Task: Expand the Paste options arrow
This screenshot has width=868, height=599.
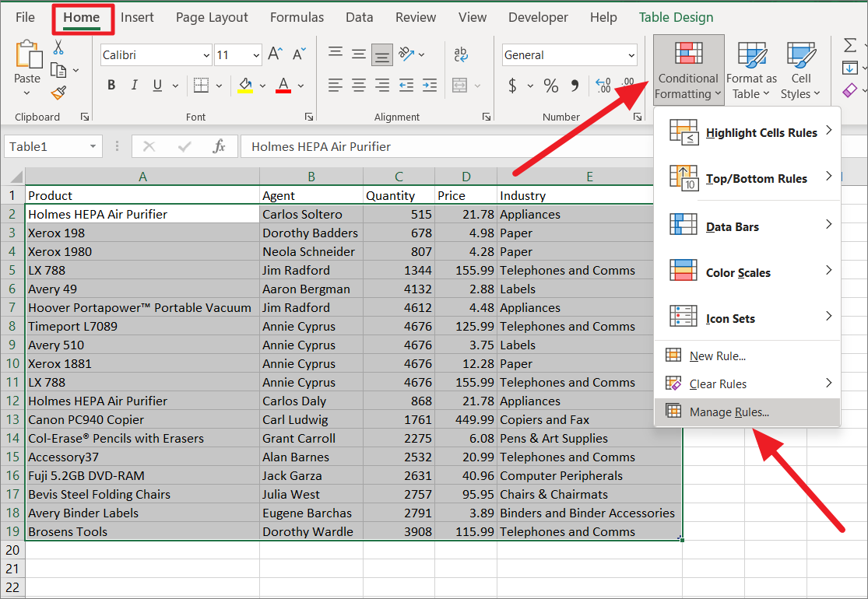Action: [26, 93]
